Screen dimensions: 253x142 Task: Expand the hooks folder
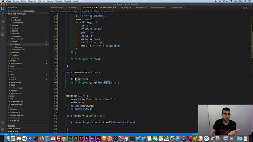tap(12, 66)
